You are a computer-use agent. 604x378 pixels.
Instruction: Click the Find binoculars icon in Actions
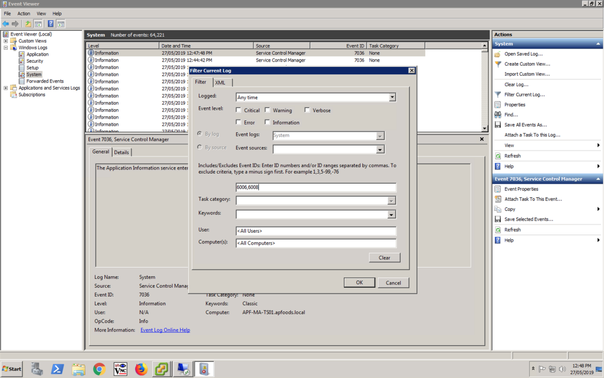point(498,115)
